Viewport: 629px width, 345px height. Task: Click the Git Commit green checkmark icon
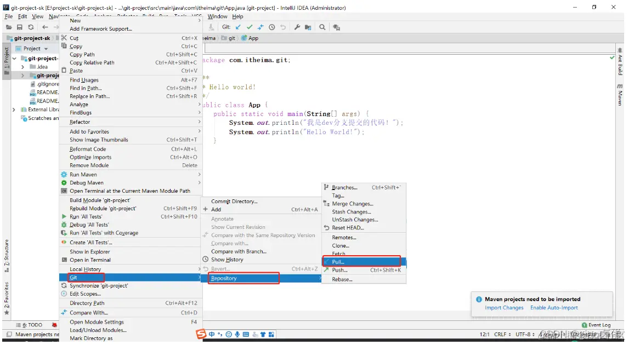pyautogui.click(x=250, y=27)
